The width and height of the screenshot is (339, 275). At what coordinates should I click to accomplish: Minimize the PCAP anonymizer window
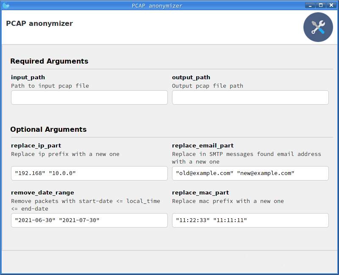(x=311, y=6)
